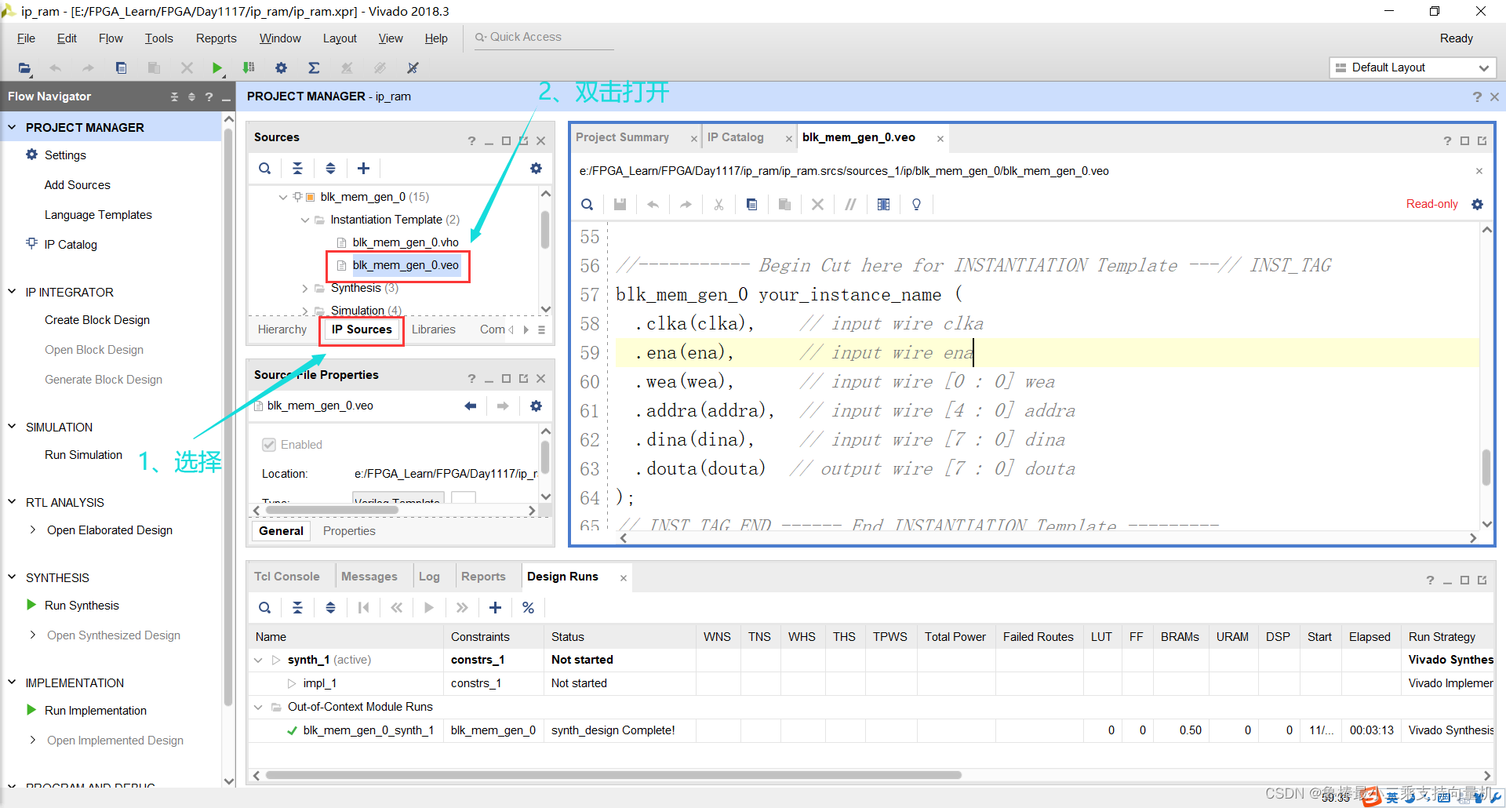Launch selected runs play icon
The width and height of the screenshot is (1506, 808).
point(429,607)
